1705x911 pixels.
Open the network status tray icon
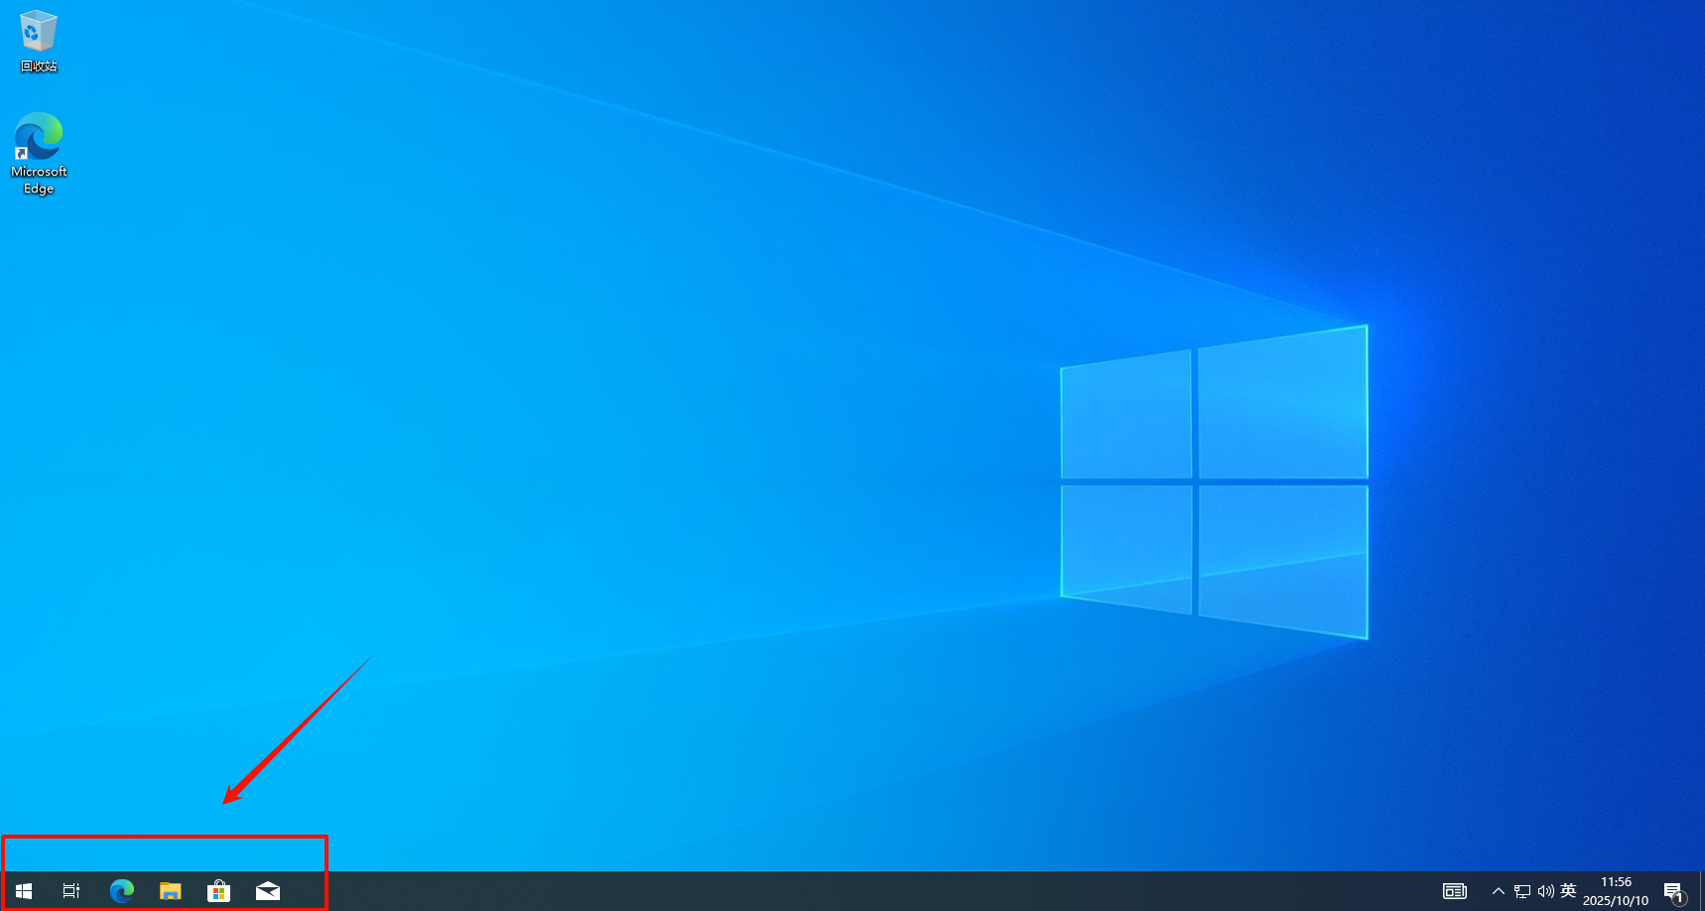tap(1521, 891)
